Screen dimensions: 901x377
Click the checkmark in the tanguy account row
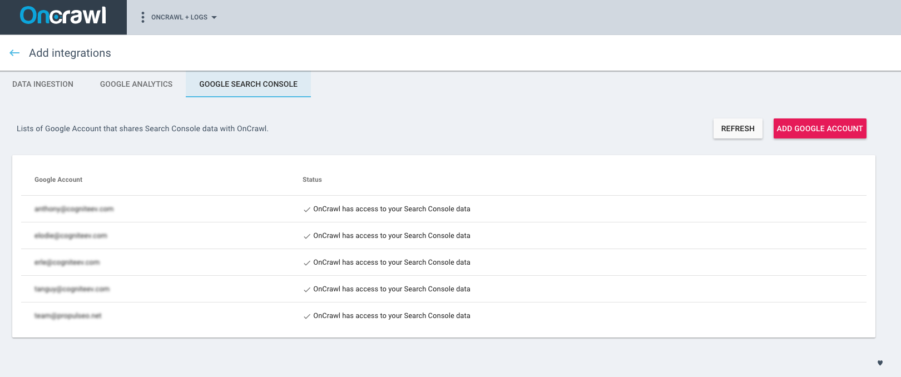(x=307, y=290)
